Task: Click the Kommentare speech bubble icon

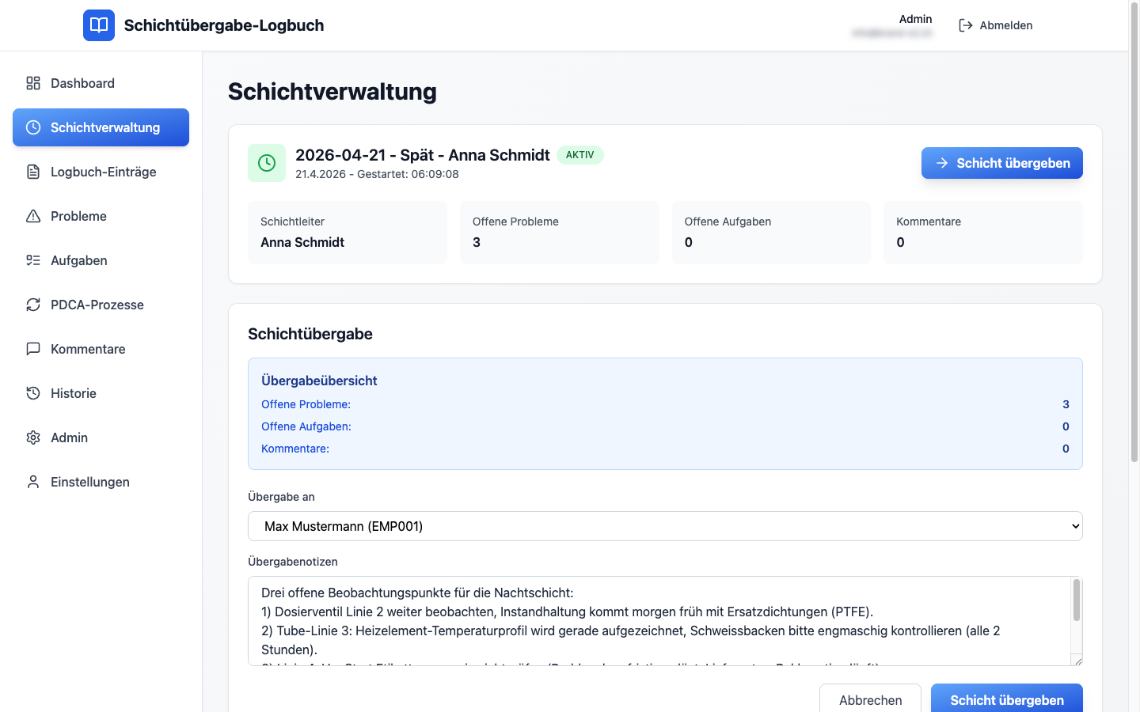Action: 33,349
